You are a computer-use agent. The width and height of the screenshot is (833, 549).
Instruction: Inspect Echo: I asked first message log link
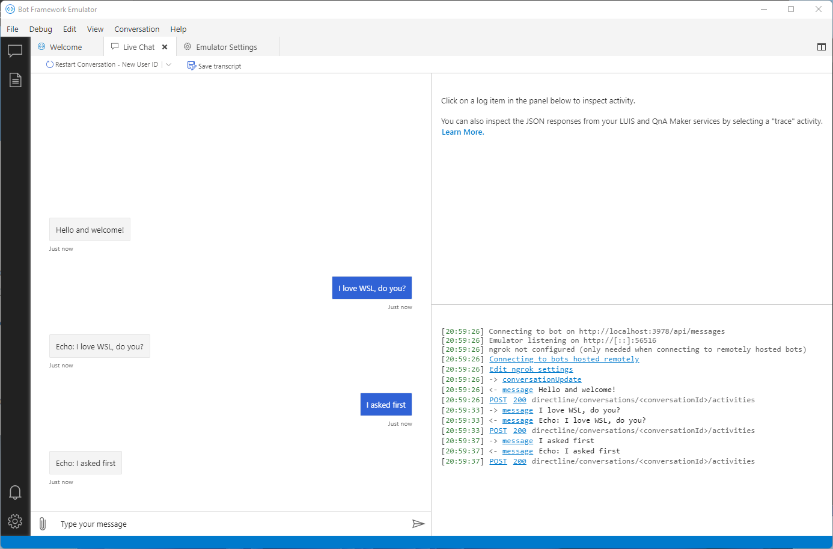517,451
